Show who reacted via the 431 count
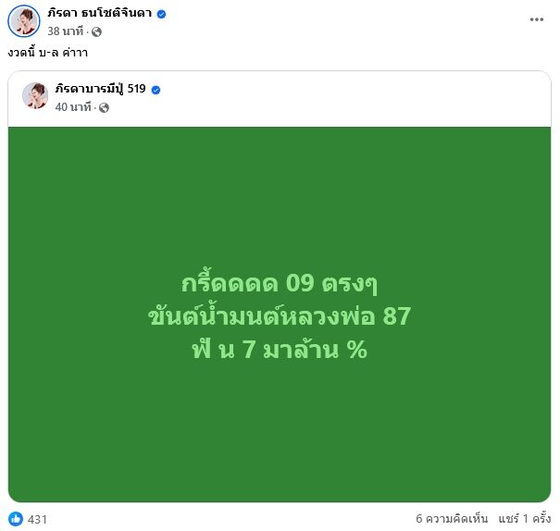 pos(37,519)
